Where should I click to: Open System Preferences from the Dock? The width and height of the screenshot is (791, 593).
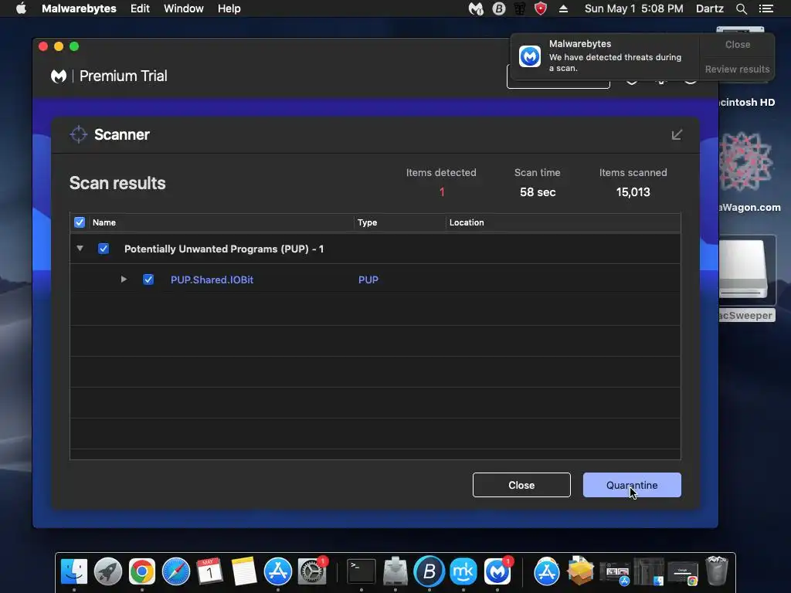(312, 571)
